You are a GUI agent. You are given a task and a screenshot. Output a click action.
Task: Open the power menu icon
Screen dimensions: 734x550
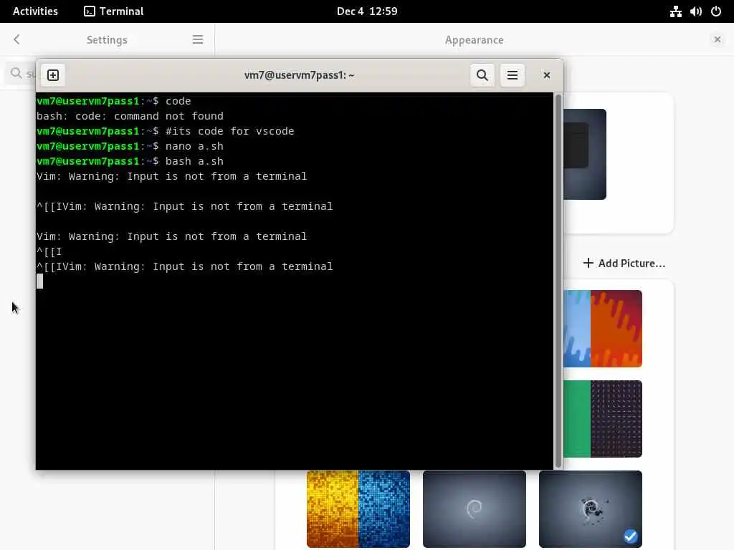pos(716,11)
